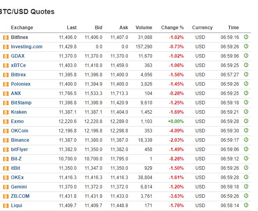Viewport: 258px width, 211px height.
Task: Click the Bitcoin icon beside Bit-Z
Action: click(x=6, y=159)
